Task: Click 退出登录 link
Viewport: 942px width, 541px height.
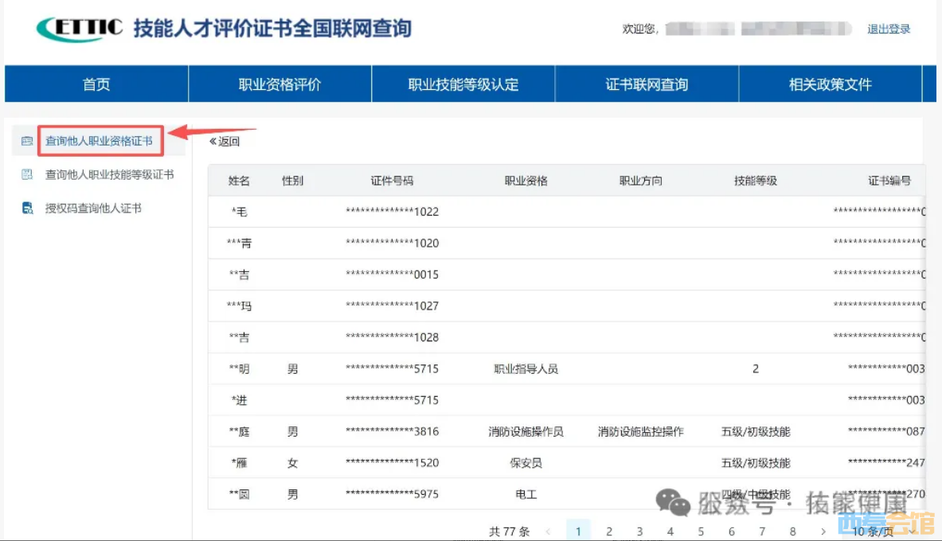Action: click(x=889, y=29)
